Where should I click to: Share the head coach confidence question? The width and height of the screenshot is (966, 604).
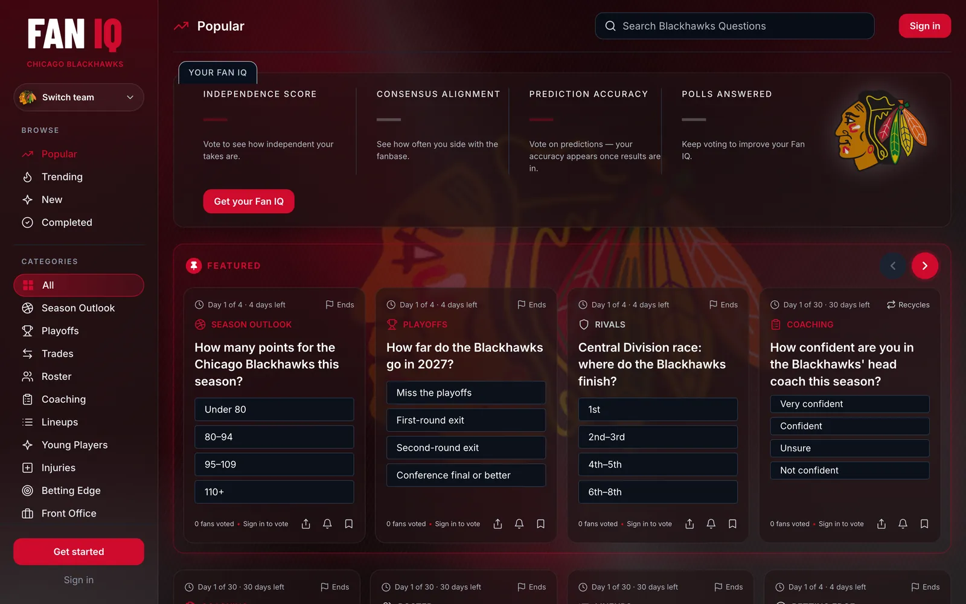coord(881,524)
